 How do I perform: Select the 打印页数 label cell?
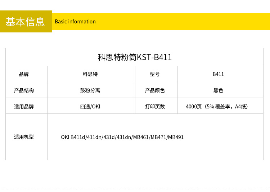(155, 107)
